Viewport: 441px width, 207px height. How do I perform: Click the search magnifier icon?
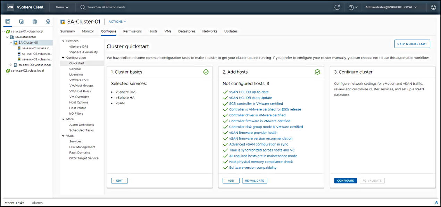[x=83, y=7]
